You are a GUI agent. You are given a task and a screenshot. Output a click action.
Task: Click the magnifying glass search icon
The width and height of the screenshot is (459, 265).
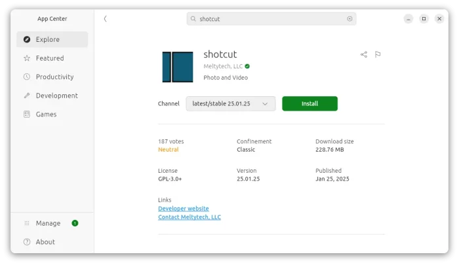[193, 19]
